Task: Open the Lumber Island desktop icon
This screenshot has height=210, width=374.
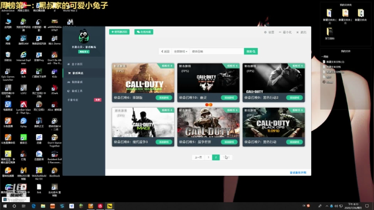Action: click(x=23, y=108)
